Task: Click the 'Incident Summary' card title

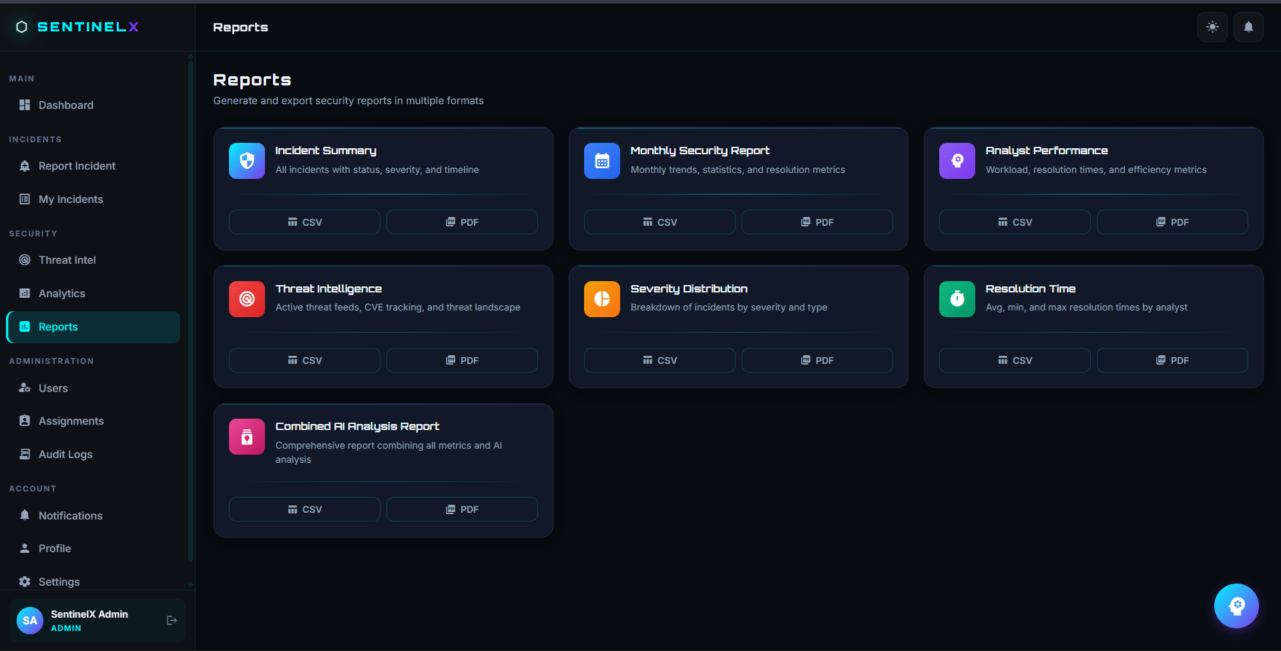Action: [x=326, y=151]
